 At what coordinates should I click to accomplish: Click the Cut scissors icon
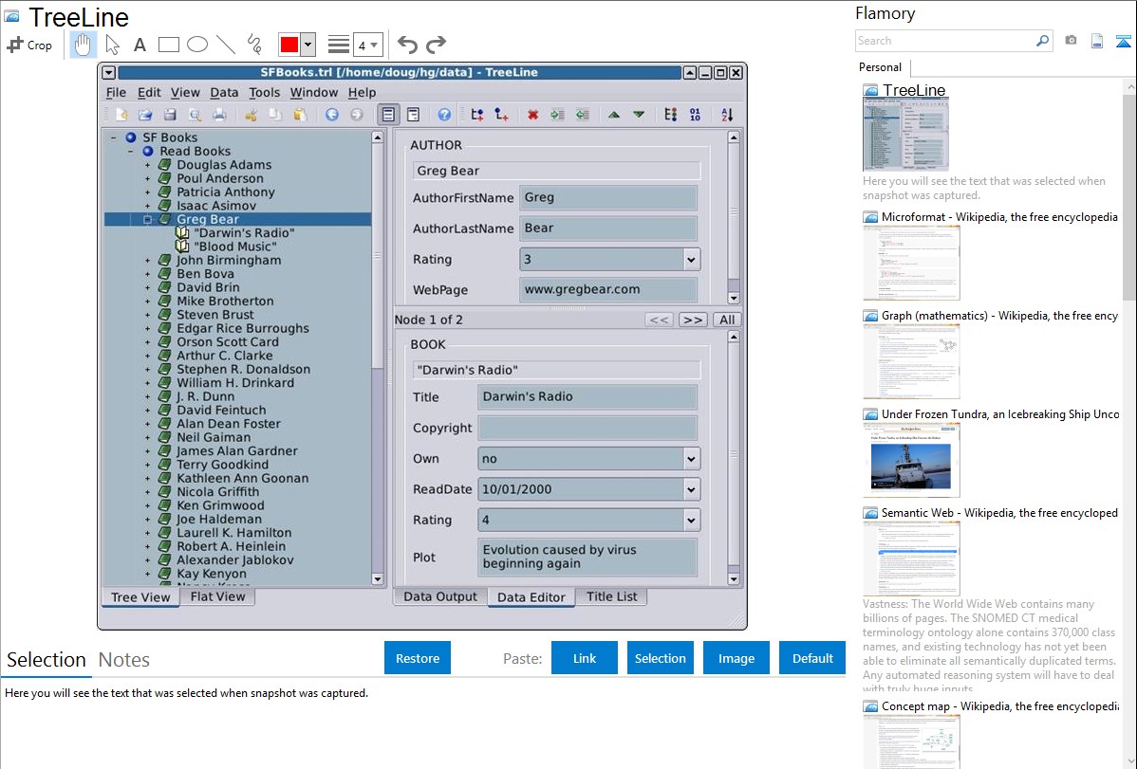pyautogui.click(x=251, y=115)
